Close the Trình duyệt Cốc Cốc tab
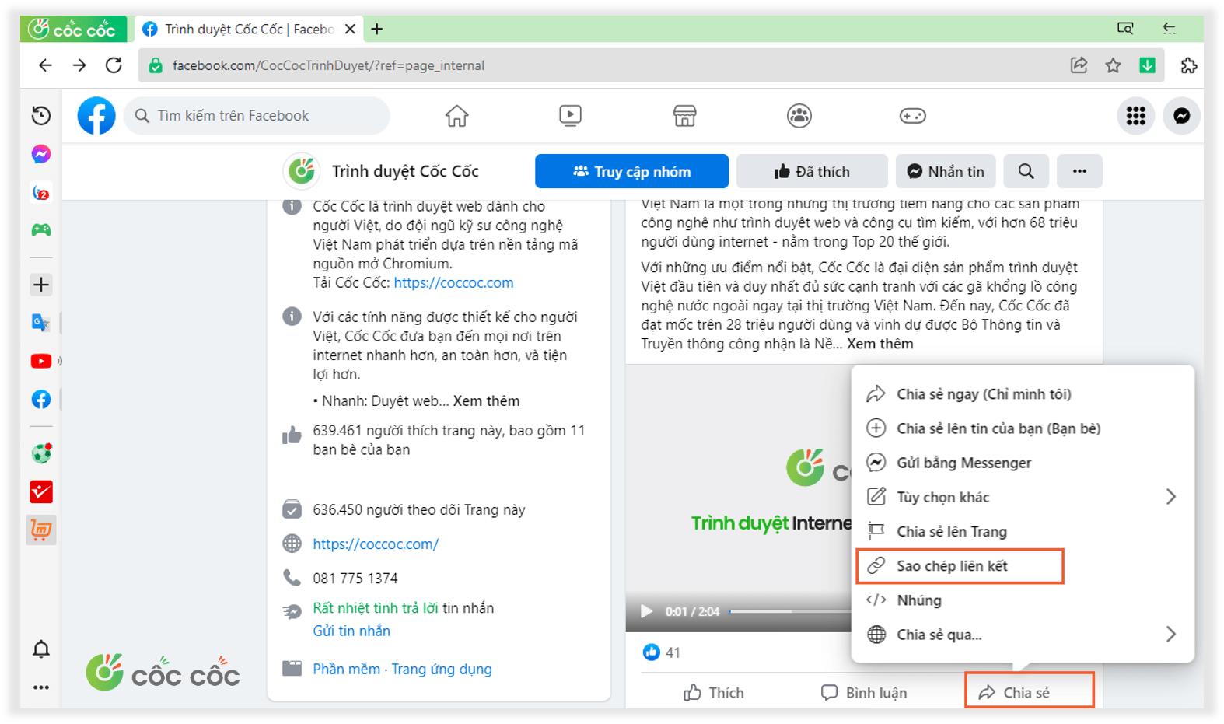Viewport: 1224px width, 724px height. (350, 29)
